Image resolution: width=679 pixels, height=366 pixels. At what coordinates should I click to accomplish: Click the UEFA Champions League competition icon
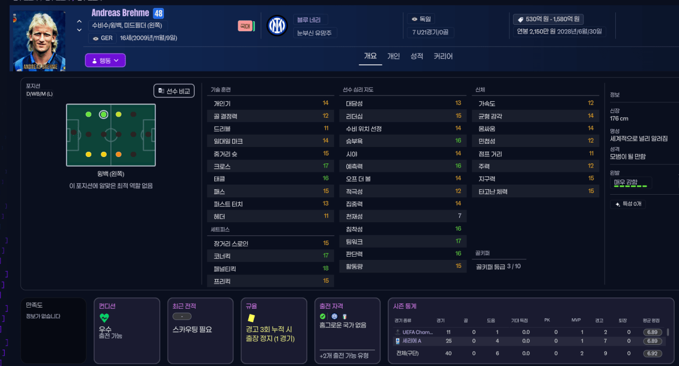pyautogui.click(x=397, y=332)
